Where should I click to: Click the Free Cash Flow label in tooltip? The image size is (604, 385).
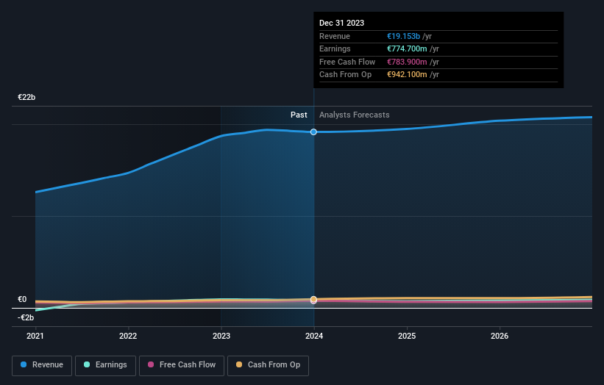point(347,62)
